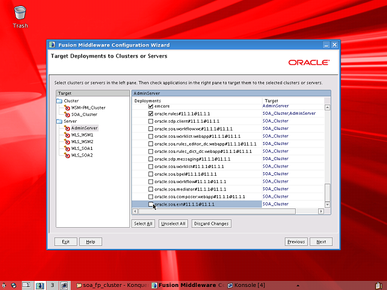The height and width of the screenshot is (290, 387).
Task: Check oracle.soa.mediator deployment box
Action: click(x=151, y=189)
